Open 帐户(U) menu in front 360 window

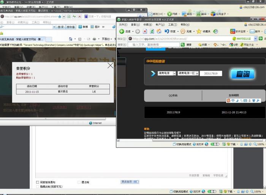tap(160, 25)
